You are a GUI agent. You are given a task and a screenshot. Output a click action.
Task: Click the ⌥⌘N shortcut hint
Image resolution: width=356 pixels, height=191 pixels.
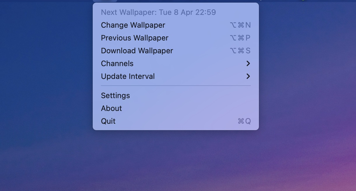tap(240, 25)
